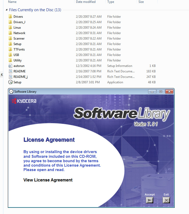Click the 1 KB size cell
Image resolution: width=189 pixels, height=214 pixels.
[153, 66]
